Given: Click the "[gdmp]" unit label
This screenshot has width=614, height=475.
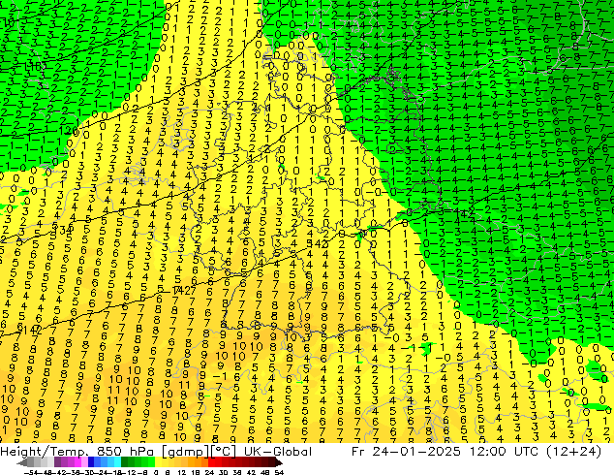Looking at the screenshot, I should coord(184,452).
